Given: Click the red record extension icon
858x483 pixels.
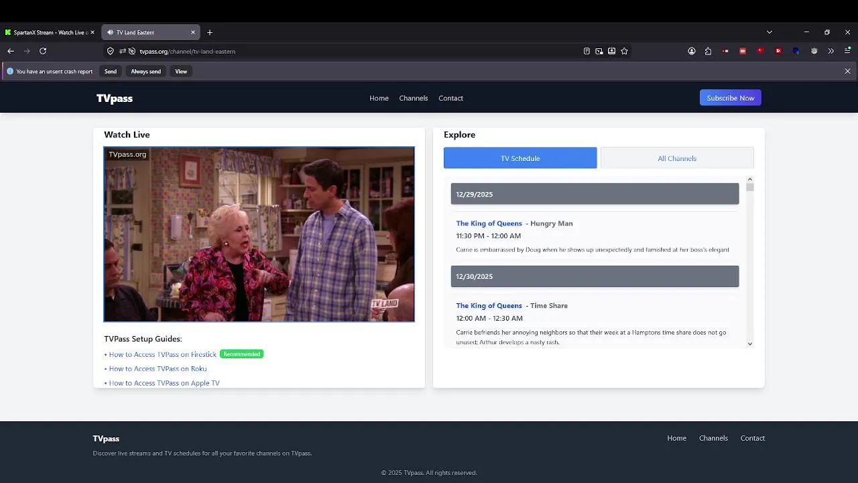Looking at the screenshot, I should (725, 51).
